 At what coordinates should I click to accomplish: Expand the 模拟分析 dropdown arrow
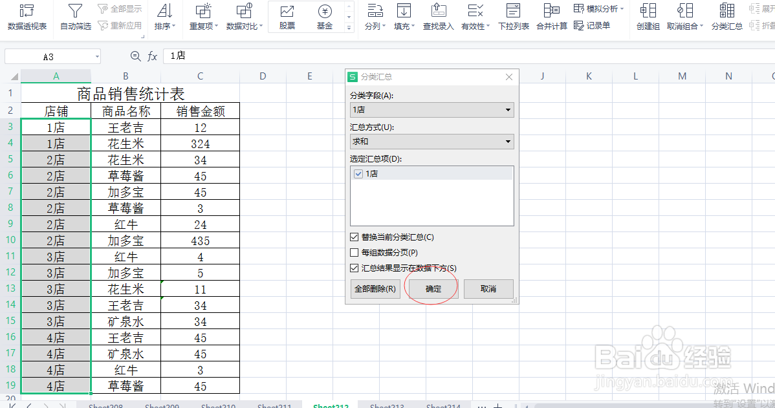point(622,9)
